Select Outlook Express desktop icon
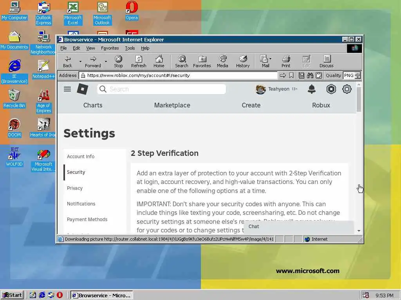 tap(43, 13)
